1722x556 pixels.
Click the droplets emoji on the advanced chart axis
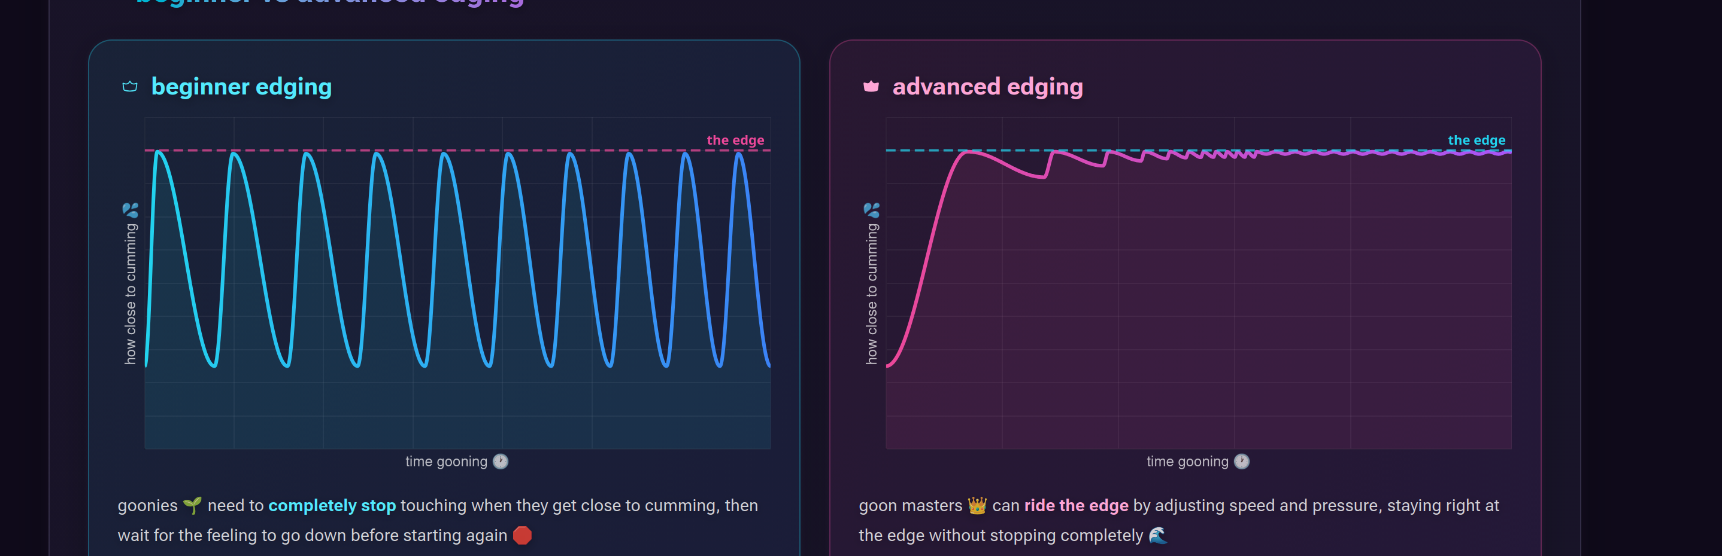pyautogui.click(x=872, y=210)
